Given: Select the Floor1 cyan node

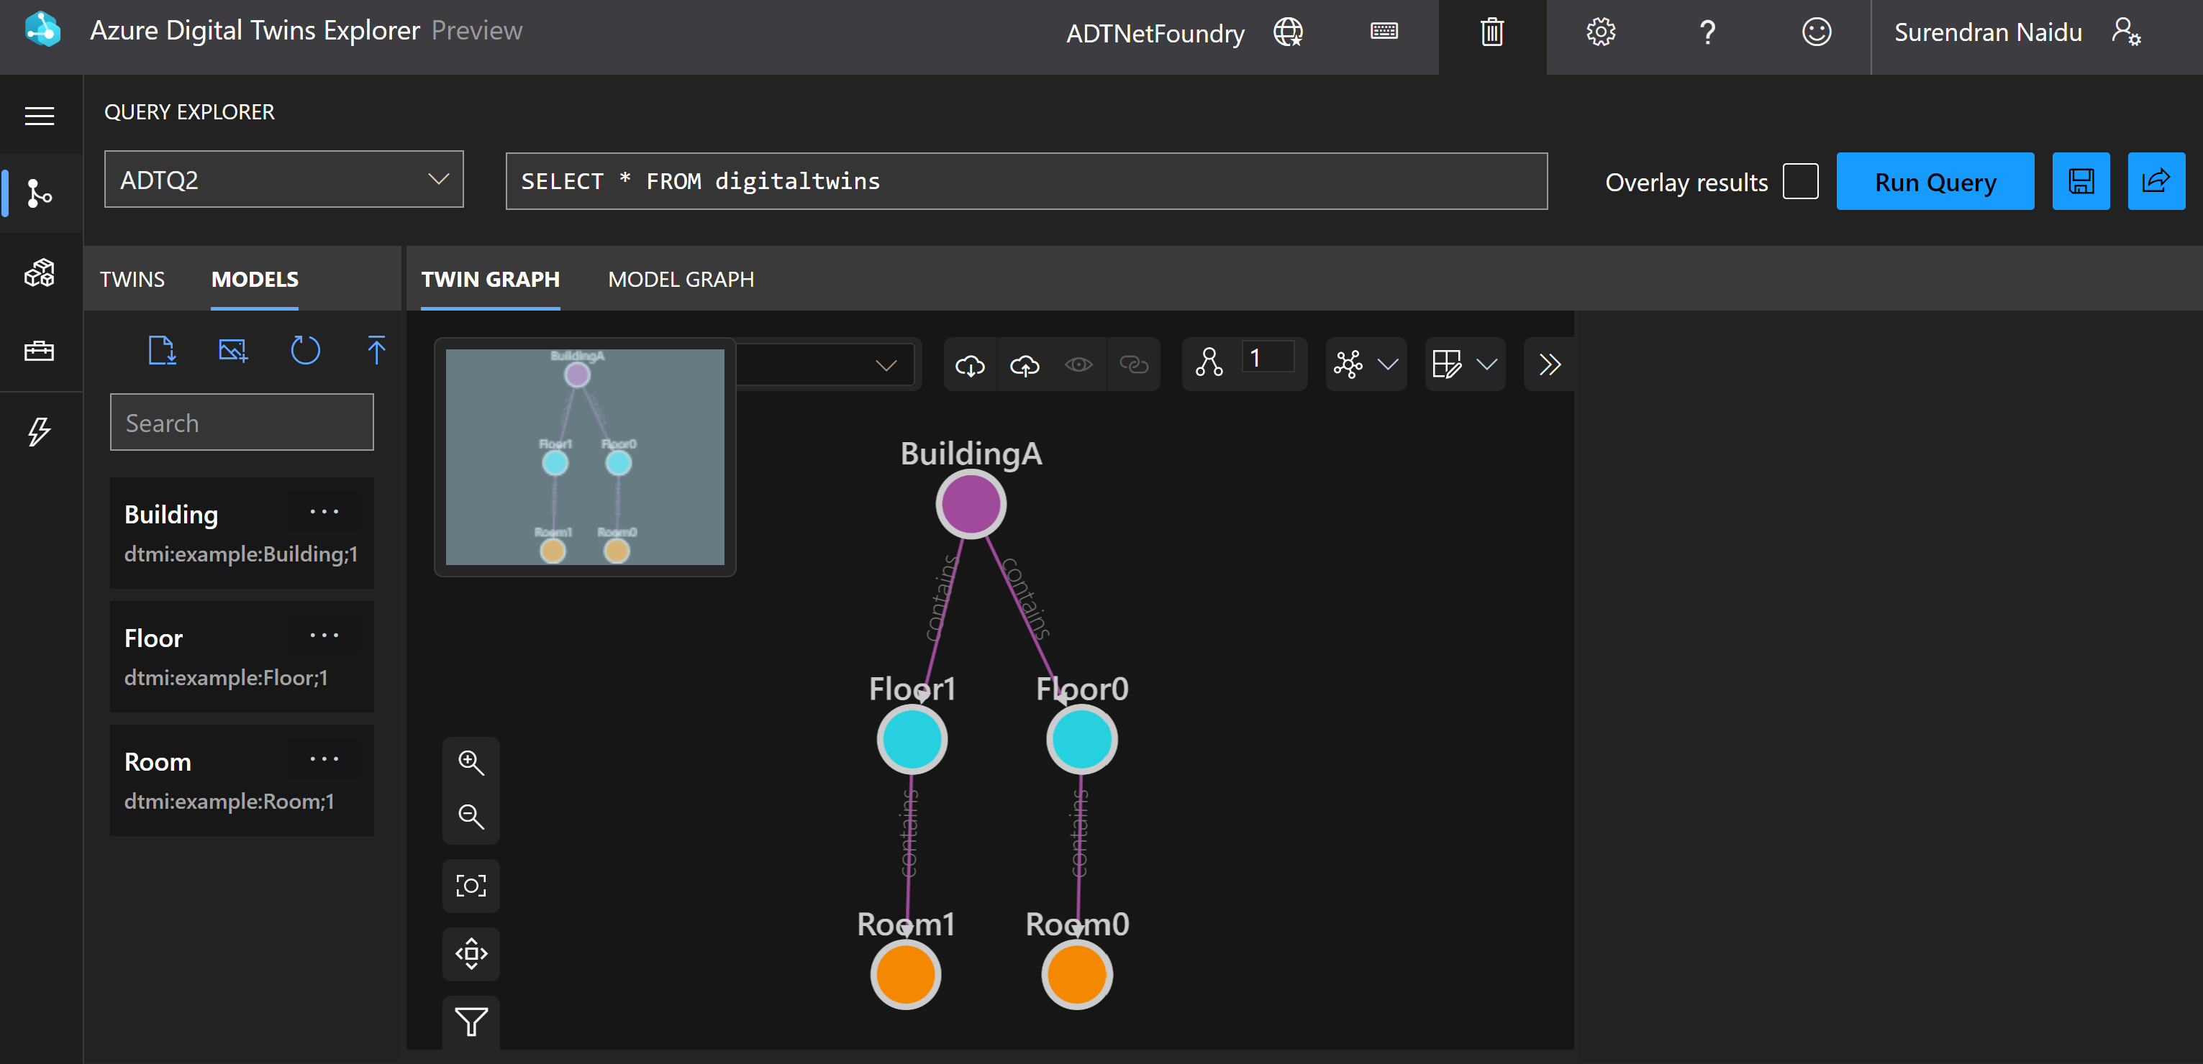Looking at the screenshot, I should [912, 739].
